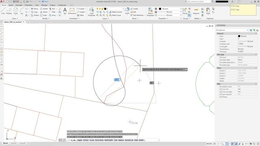Click the Measure tool
This screenshot has width=260, height=146.
pos(196,11)
